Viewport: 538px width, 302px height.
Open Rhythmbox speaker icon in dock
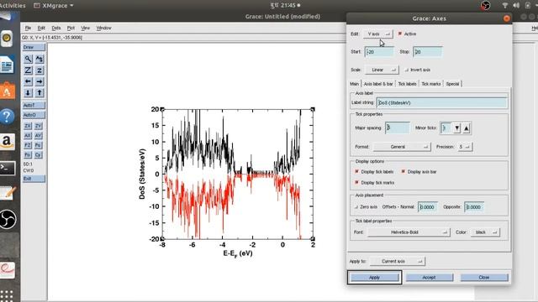point(6,39)
